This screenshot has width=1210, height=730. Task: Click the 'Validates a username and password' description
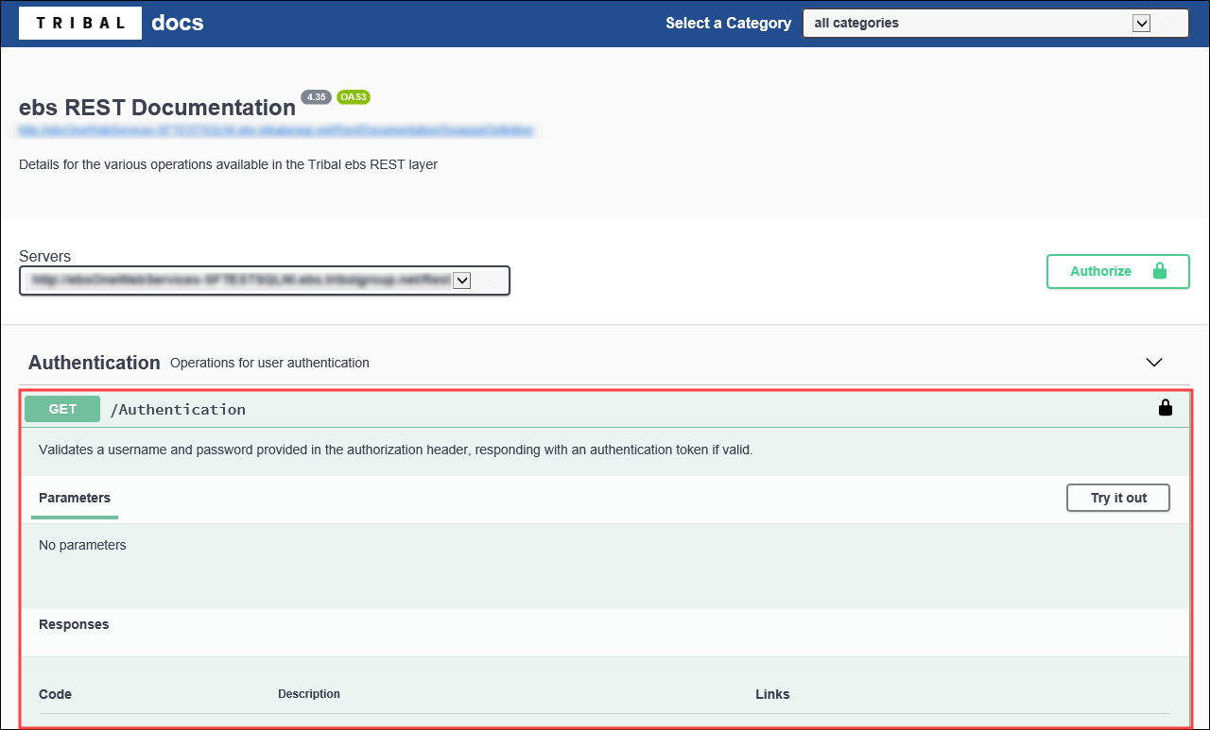tap(396, 450)
